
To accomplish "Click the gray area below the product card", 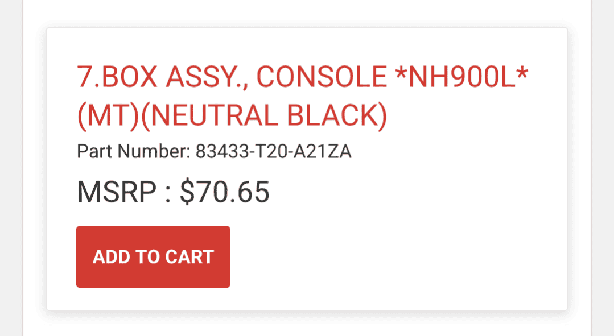I will coord(307,324).
